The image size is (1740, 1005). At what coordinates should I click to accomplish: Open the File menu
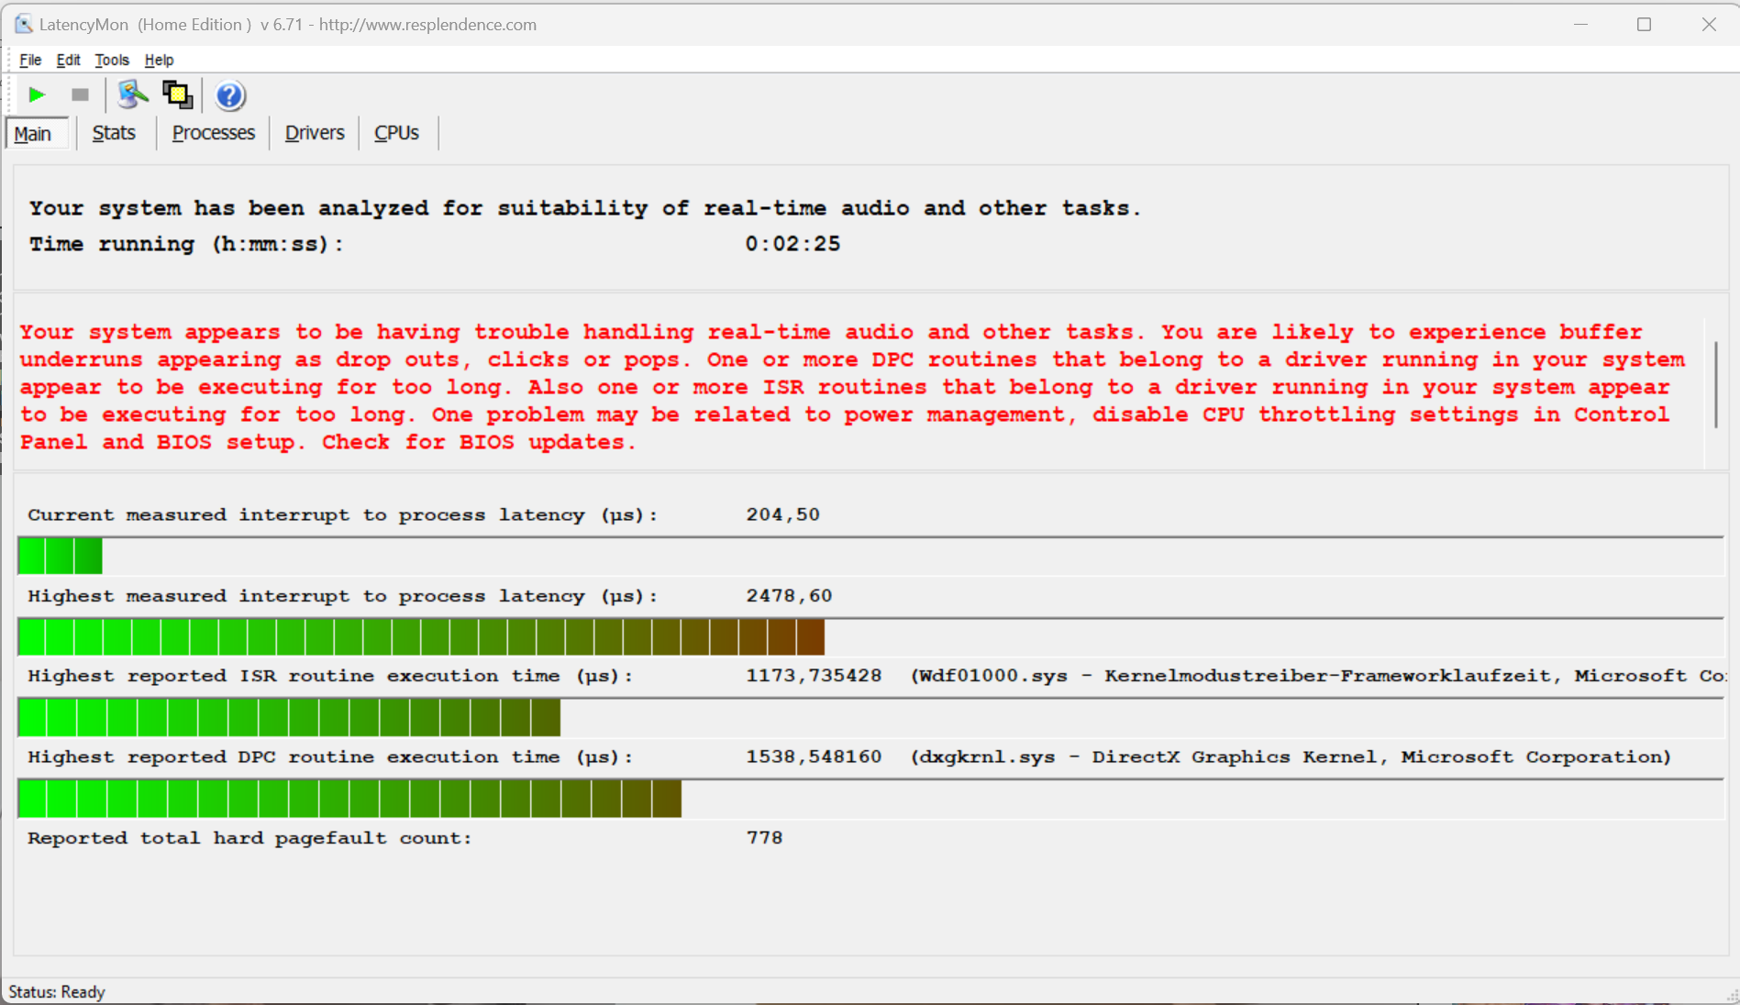point(30,60)
